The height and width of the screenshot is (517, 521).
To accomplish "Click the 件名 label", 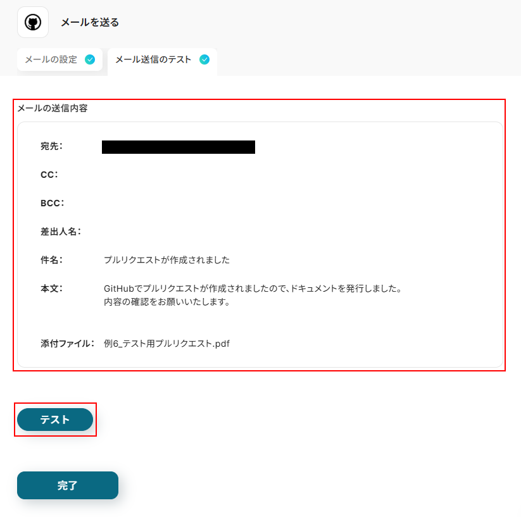I will [x=51, y=260].
